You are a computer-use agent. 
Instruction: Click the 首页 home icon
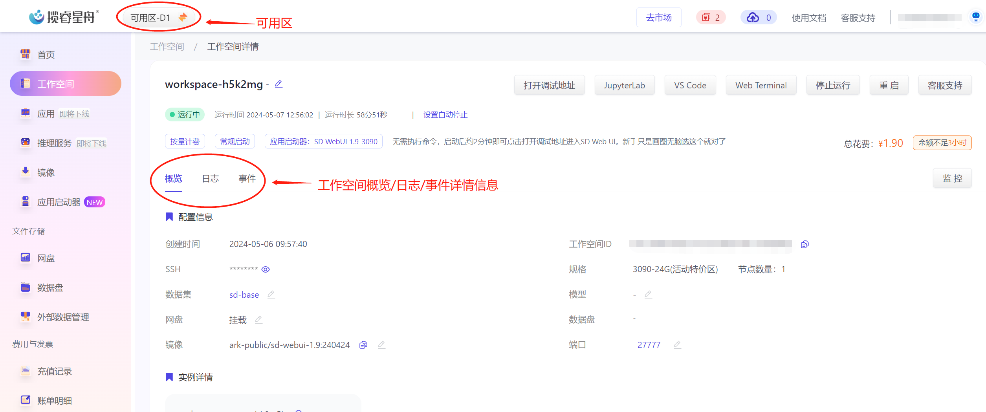pos(26,54)
